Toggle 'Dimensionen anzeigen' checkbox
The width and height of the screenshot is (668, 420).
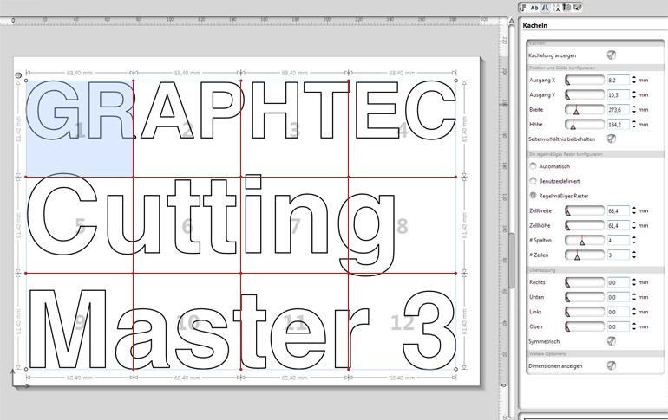612,366
